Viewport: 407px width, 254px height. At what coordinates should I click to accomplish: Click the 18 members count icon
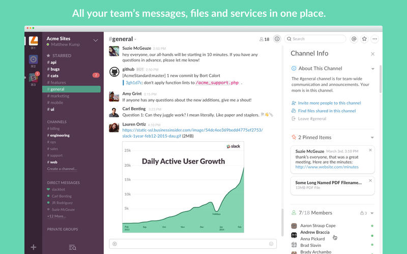point(264,39)
